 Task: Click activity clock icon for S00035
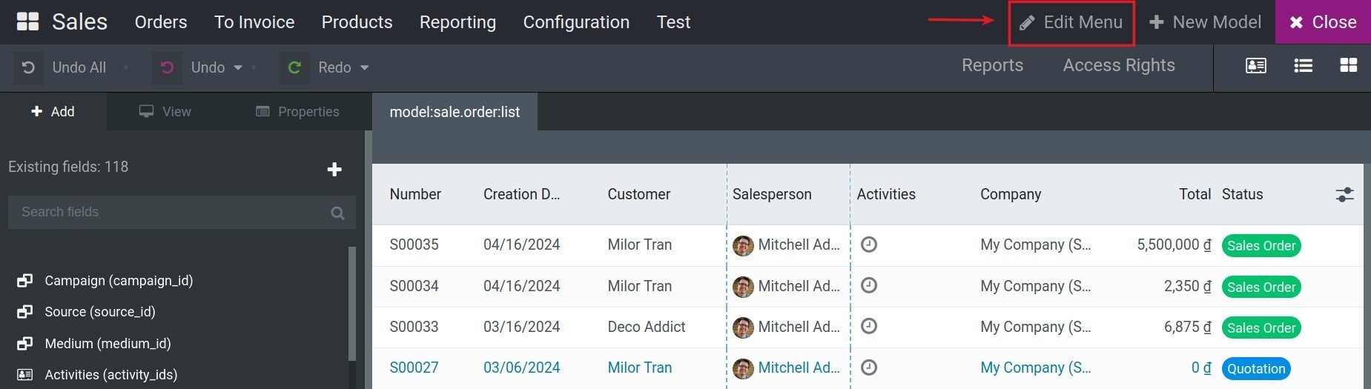[869, 245]
